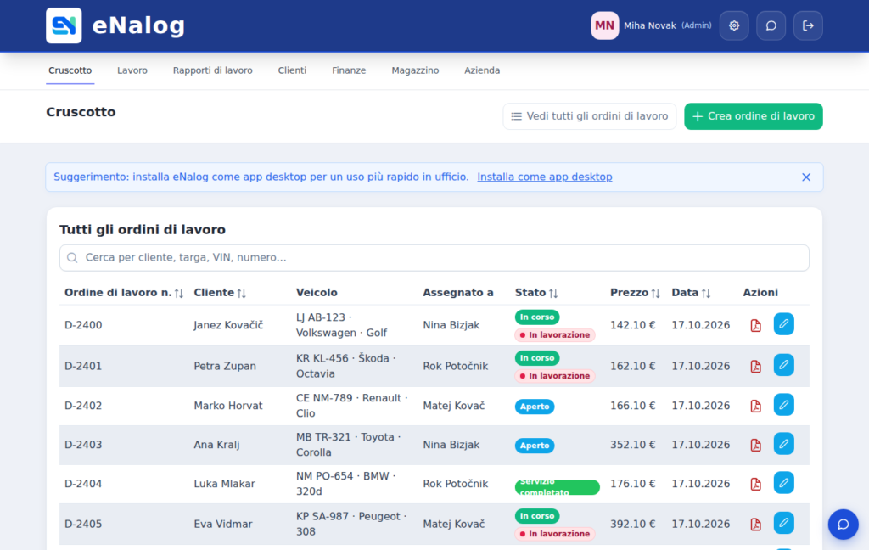This screenshot has width=869, height=550.
Task: Follow the Installa come app desktop link
Action: pyautogui.click(x=545, y=177)
